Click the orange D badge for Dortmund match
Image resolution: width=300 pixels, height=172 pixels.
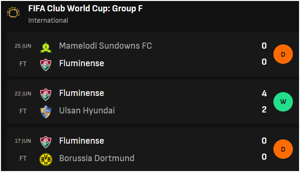tap(283, 149)
